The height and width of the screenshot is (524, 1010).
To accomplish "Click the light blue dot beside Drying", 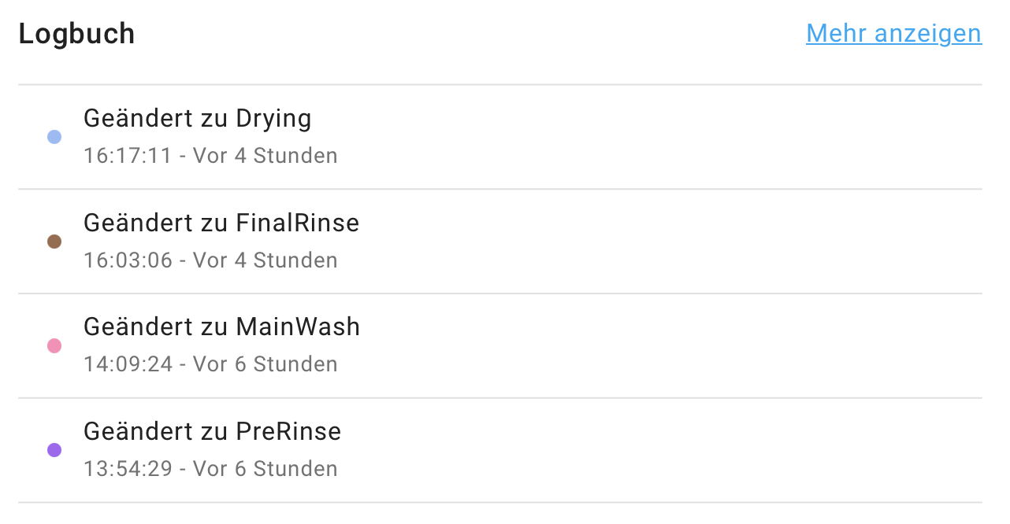I will pos(54,137).
